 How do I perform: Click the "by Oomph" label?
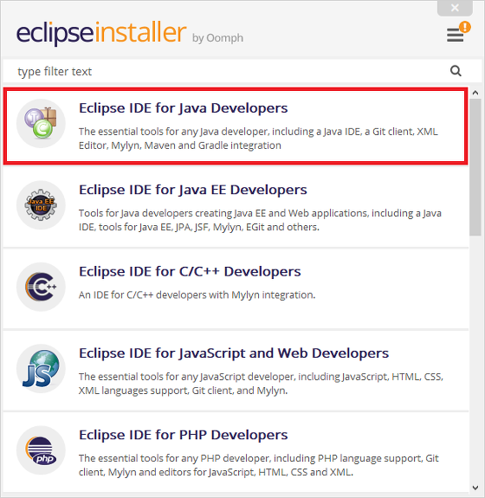coord(217,38)
